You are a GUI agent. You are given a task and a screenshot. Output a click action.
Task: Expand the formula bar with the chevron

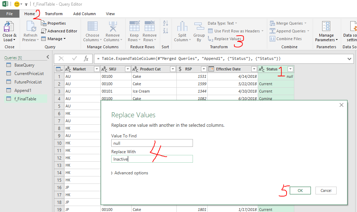[x=349, y=58]
